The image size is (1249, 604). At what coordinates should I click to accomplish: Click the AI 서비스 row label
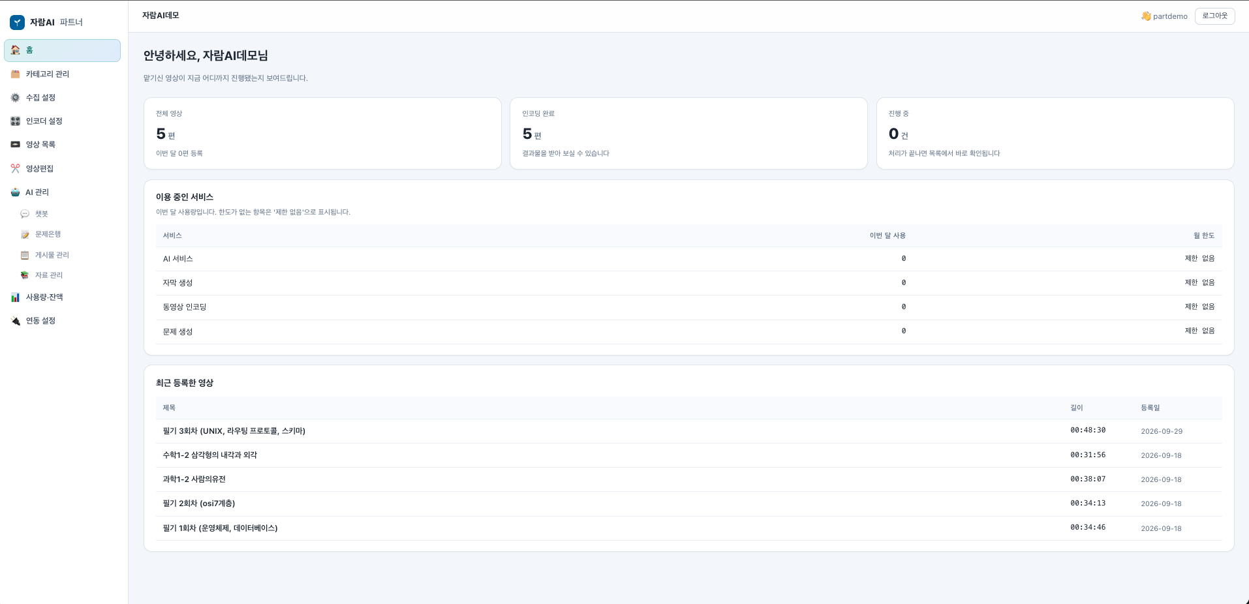[177, 259]
